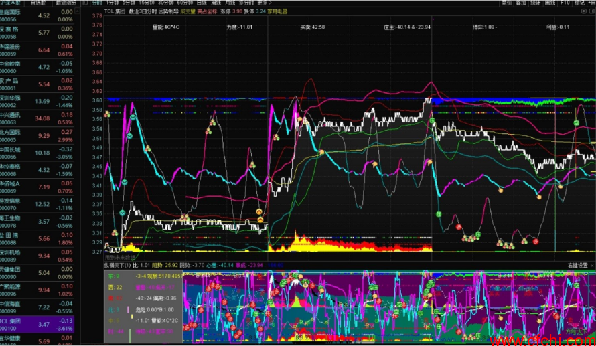The height and width of the screenshot is (346, 596).
Task: Open the 多分时 multi-day timeshare option
Action: (246, 3)
